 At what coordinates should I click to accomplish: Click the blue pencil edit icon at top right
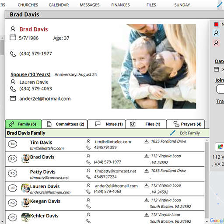220,4
